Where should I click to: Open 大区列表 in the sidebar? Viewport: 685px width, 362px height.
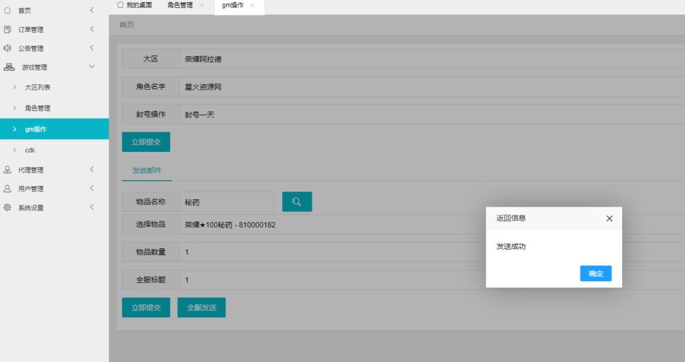click(38, 88)
